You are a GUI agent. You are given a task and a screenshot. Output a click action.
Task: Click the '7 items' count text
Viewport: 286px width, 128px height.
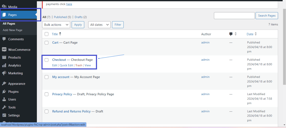(x=273, y=24)
